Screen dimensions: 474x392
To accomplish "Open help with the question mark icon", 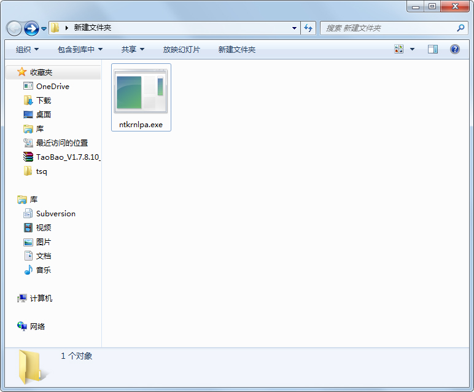I will point(454,49).
